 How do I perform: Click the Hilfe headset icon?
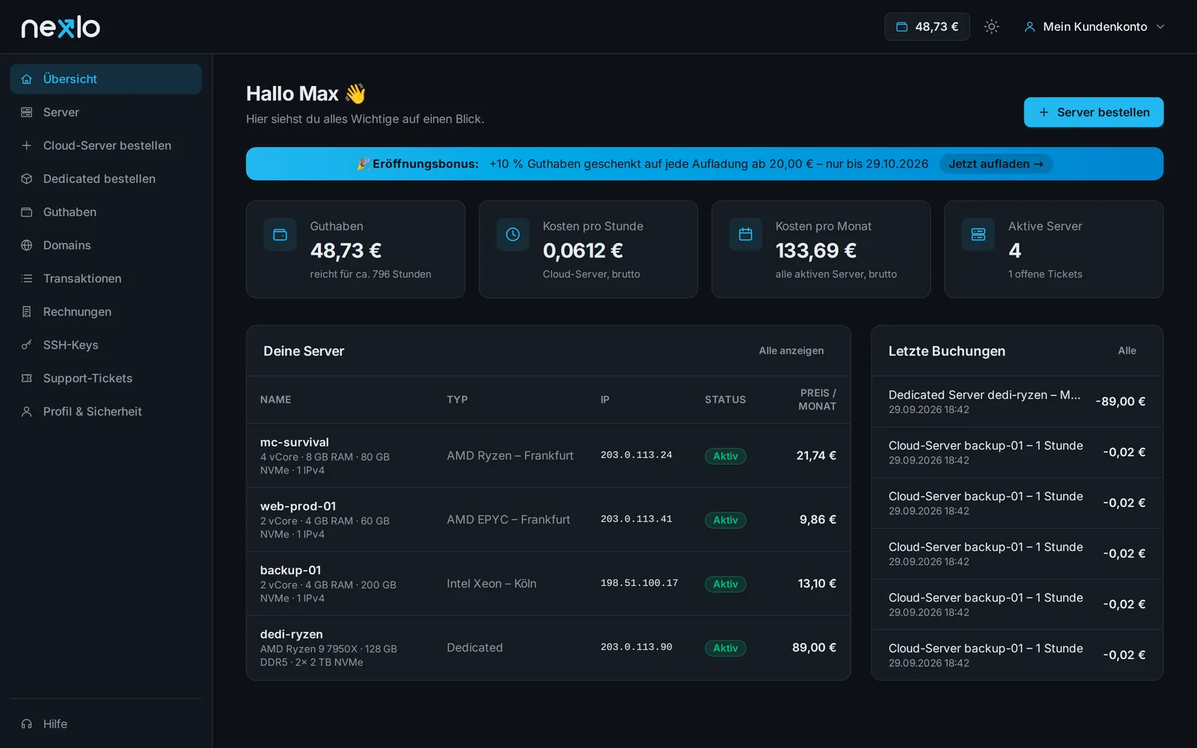coord(27,724)
